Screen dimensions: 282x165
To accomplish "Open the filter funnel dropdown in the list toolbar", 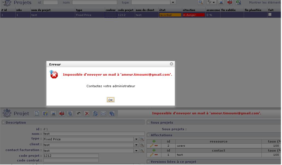I will [211, 2].
